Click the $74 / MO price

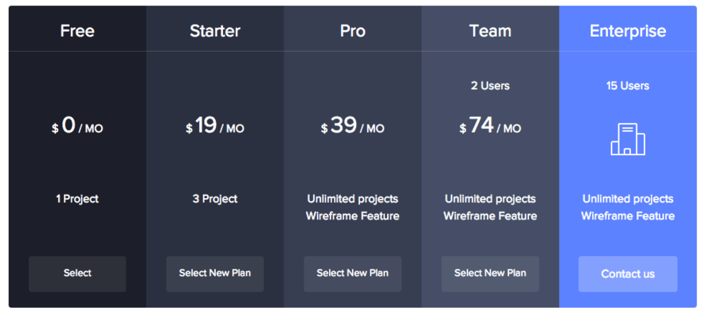pyautogui.click(x=490, y=126)
